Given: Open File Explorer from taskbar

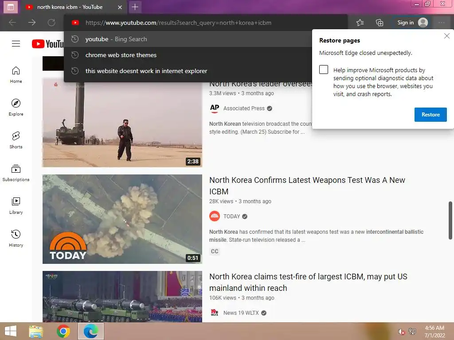Looking at the screenshot, I should click(x=36, y=331).
